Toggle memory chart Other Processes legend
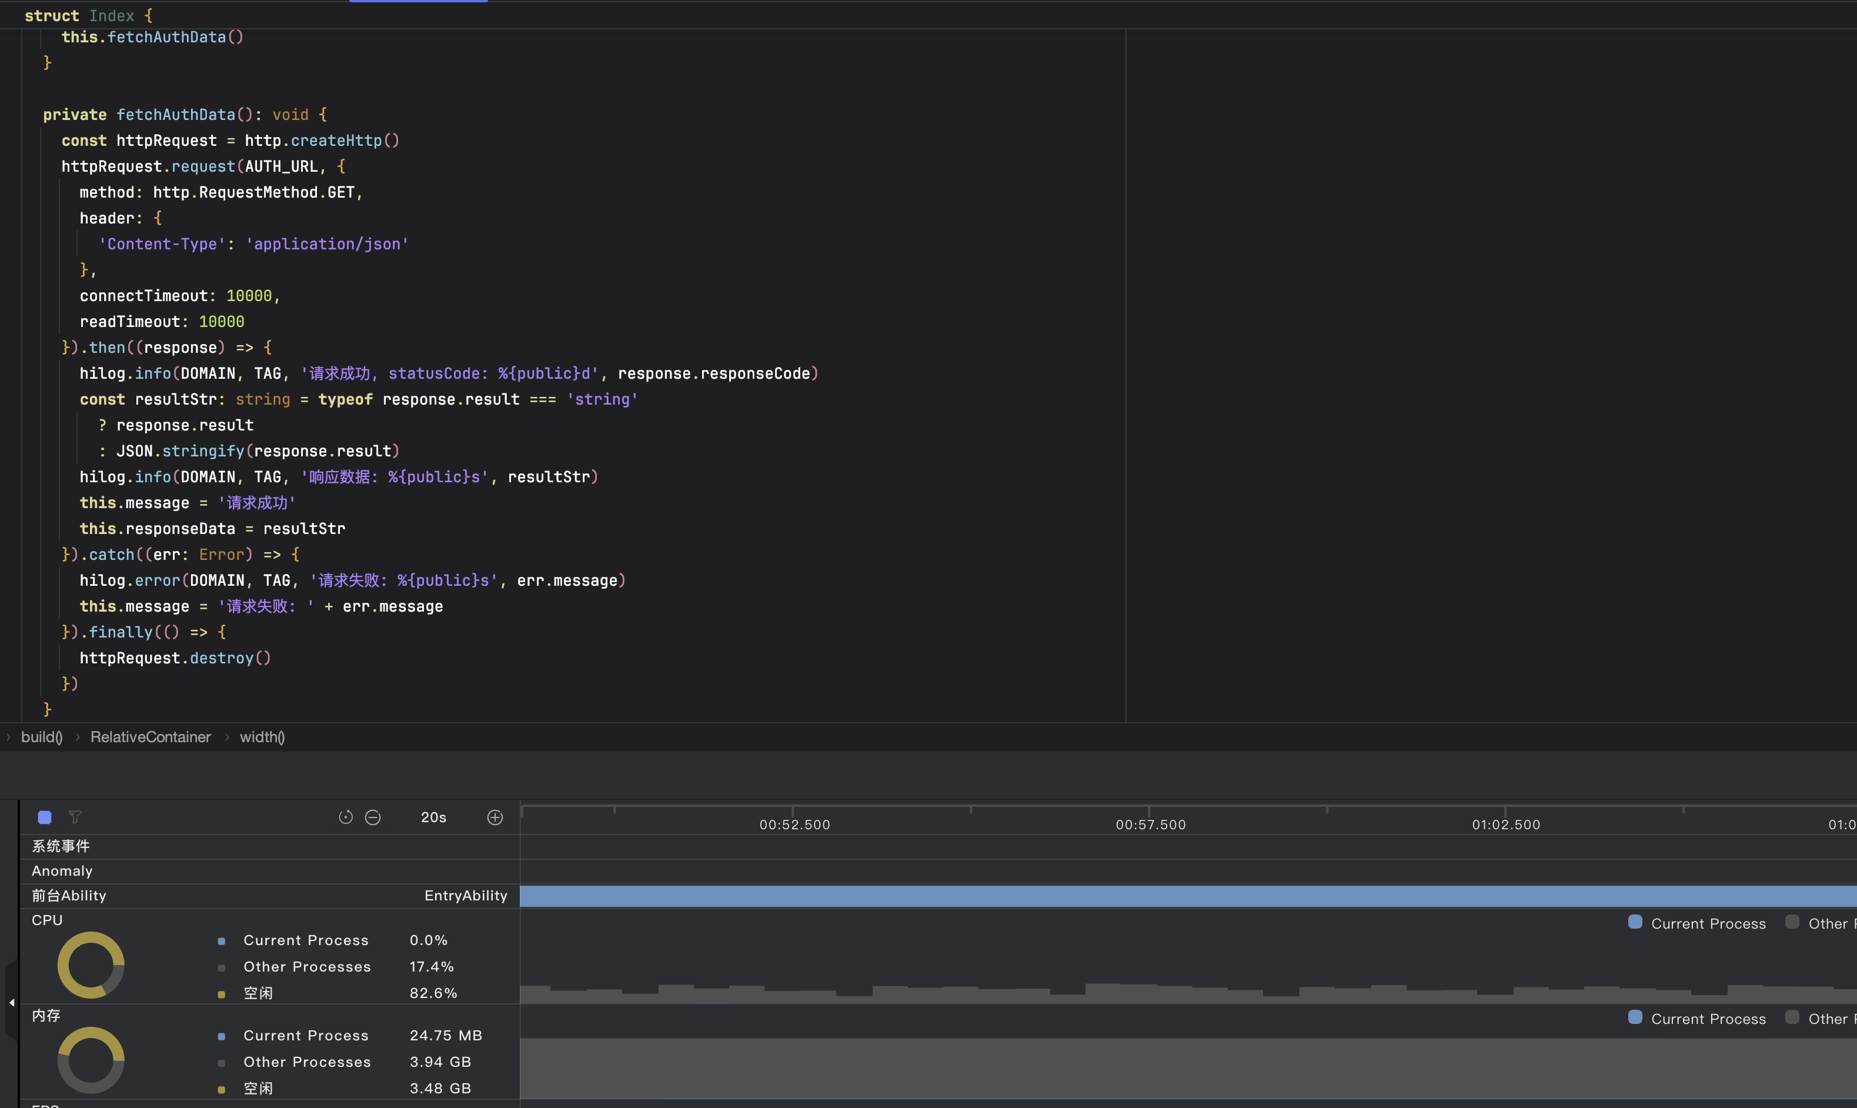Viewport: 1857px width, 1108px height. coord(1821,1019)
